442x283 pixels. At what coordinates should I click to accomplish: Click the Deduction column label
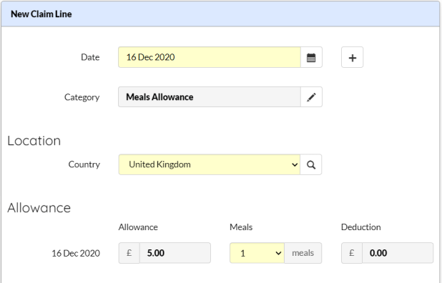(360, 227)
